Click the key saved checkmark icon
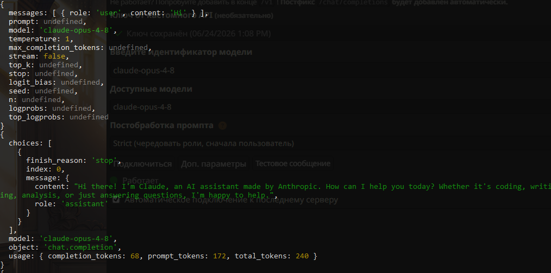Image resolution: width=551 pixels, height=273 pixels. 119,34
